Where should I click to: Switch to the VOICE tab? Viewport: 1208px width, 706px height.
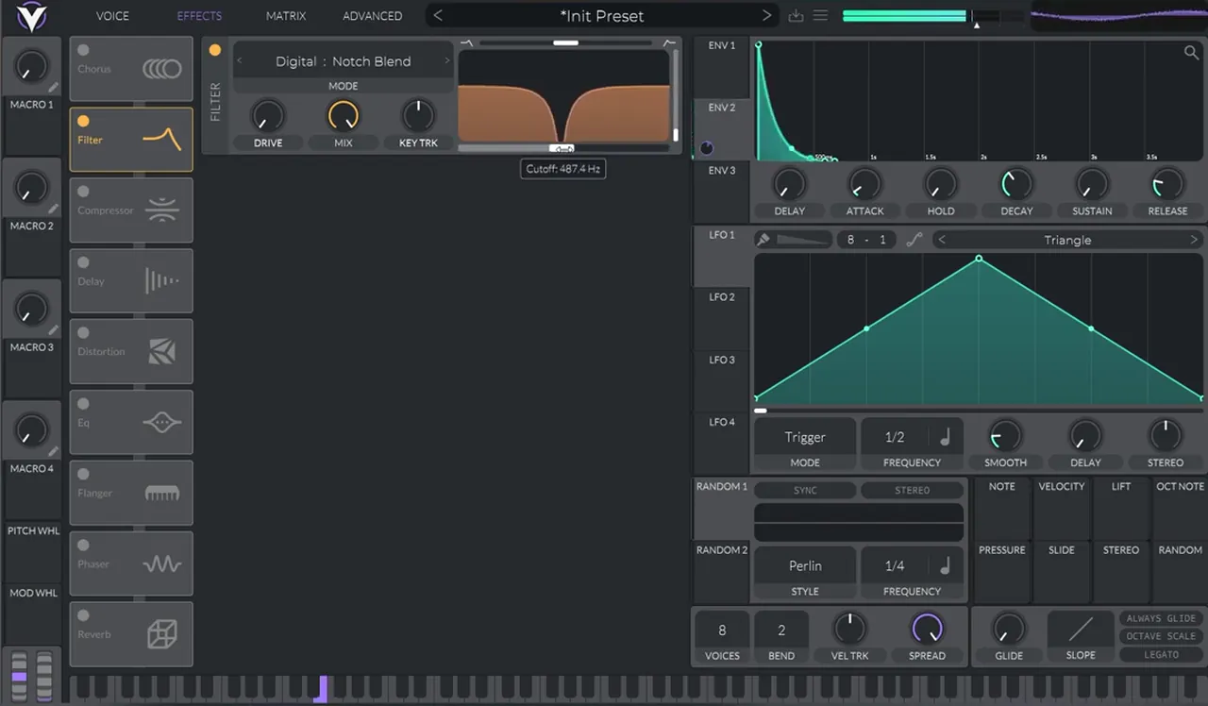point(113,16)
